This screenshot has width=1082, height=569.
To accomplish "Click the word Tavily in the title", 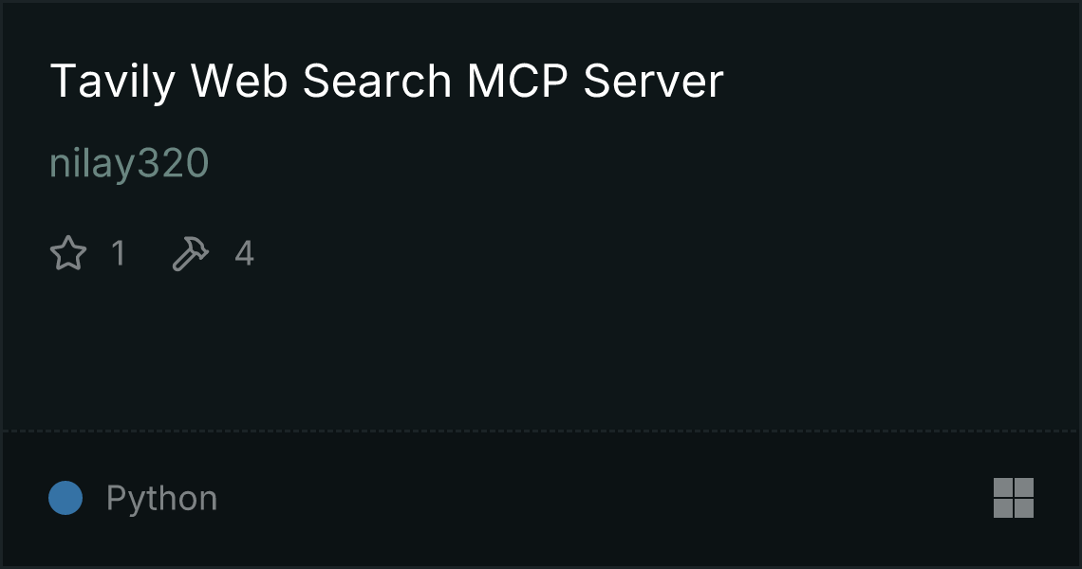I will pos(113,82).
